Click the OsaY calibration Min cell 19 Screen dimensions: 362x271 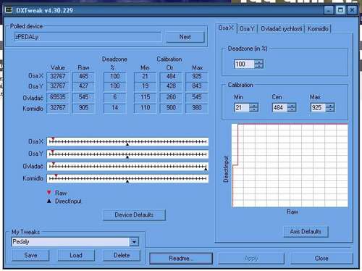(145, 86)
